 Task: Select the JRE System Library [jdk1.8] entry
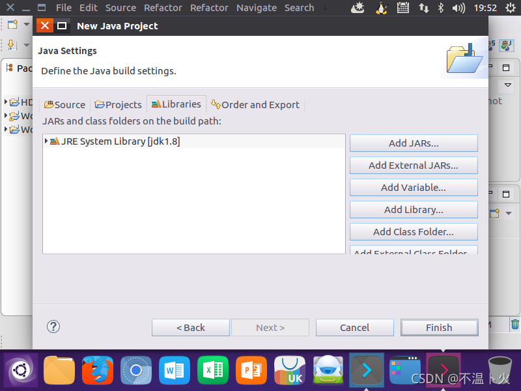click(x=194, y=141)
